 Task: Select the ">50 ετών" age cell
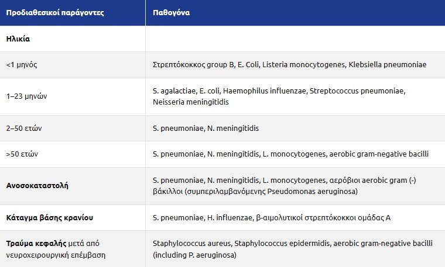(x=25, y=154)
